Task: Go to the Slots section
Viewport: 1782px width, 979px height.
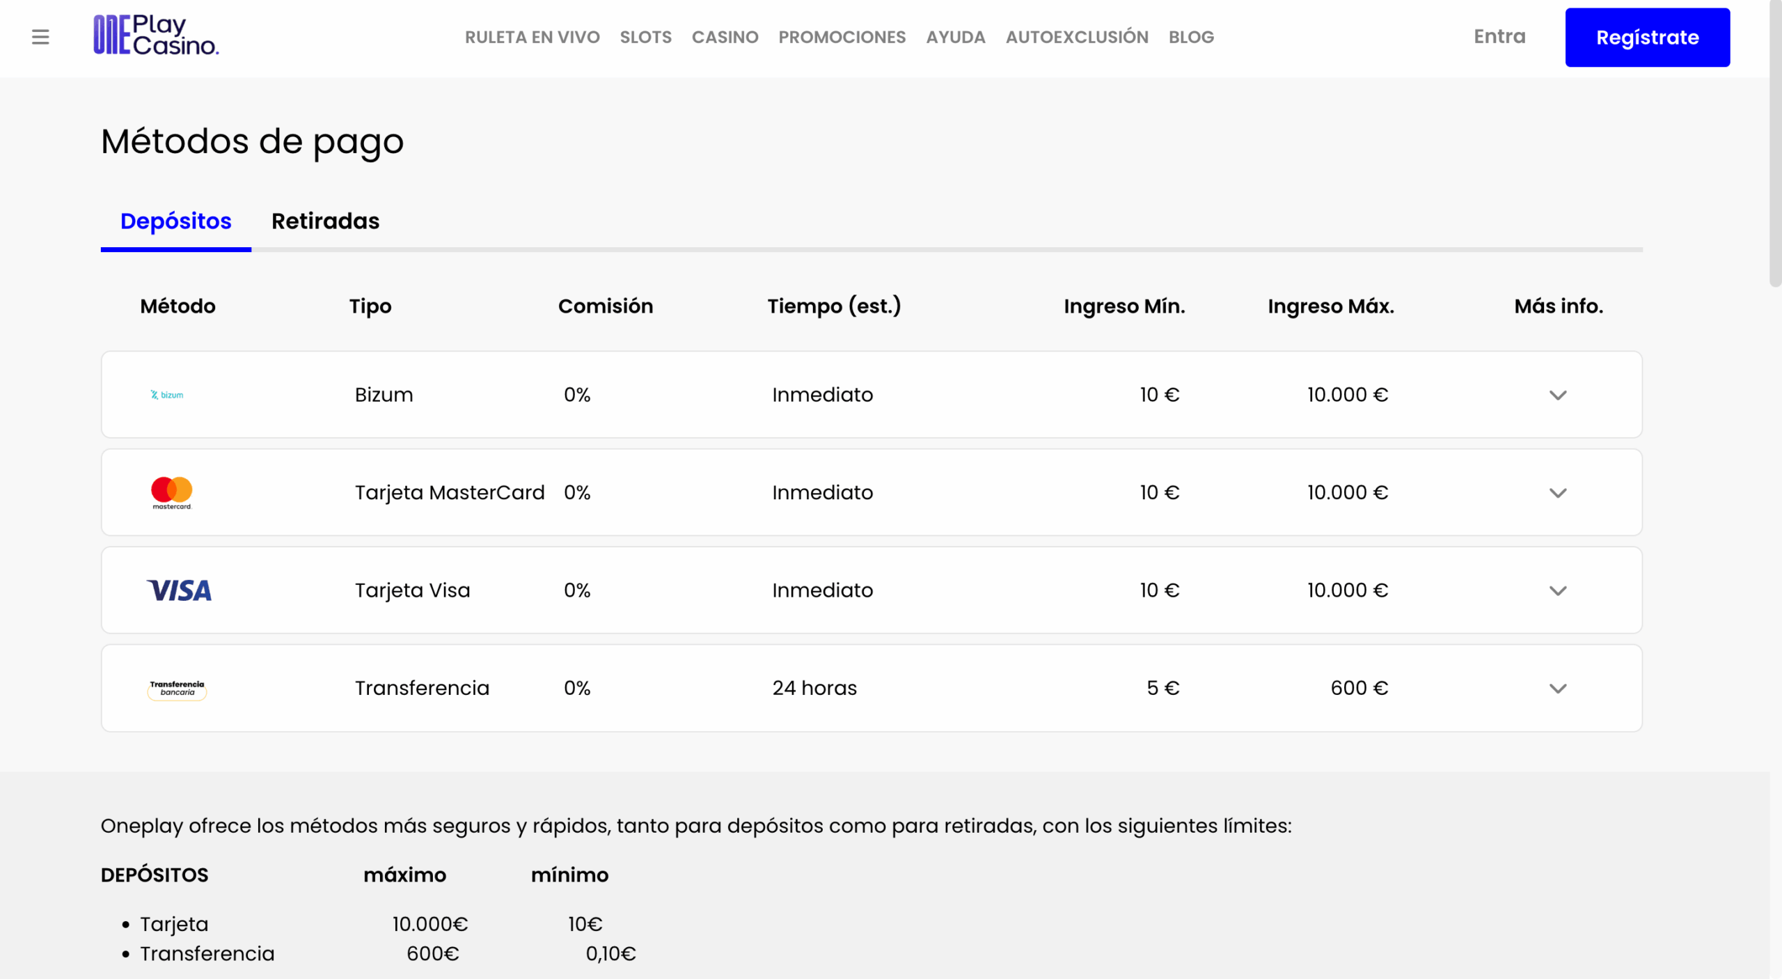Action: (x=645, y=37)
